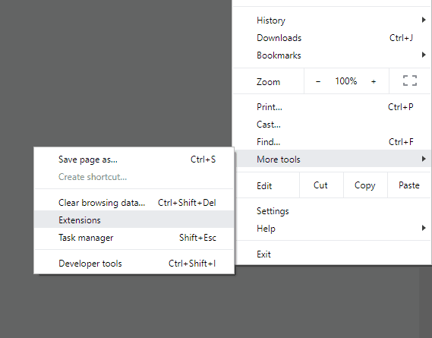Decrease zoom with the minus button
Screen dimensions: 432x338
click(x=318, y=81)
